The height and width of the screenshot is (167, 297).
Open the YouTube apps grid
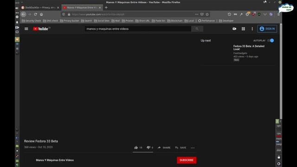point(243,29)
